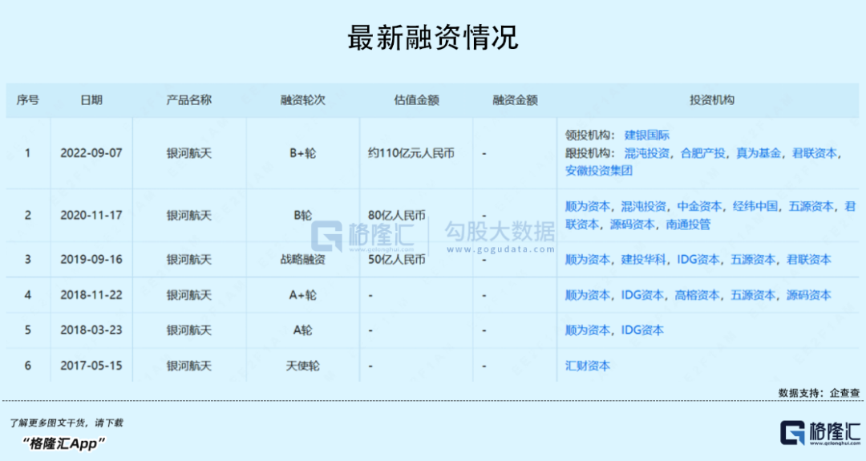This screenshot has height=461, width=866.
Task: Click IDG资本 in the A轮 row
Action: [642, 330]
